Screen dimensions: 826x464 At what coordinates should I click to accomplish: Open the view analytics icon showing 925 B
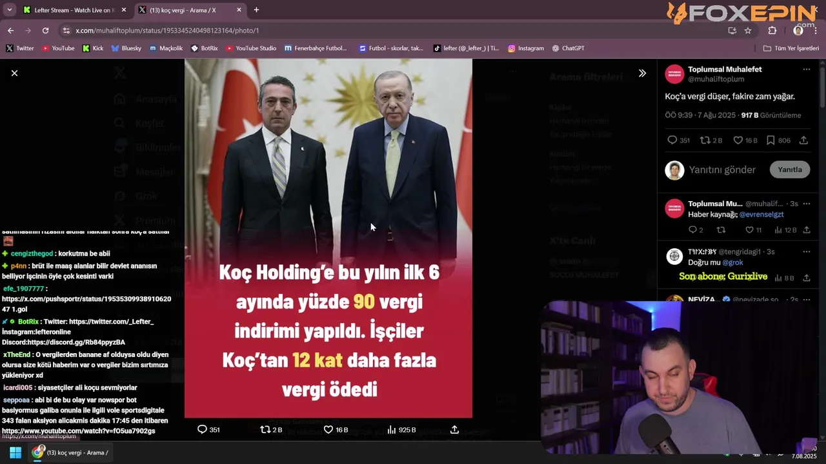pos(392,429)
